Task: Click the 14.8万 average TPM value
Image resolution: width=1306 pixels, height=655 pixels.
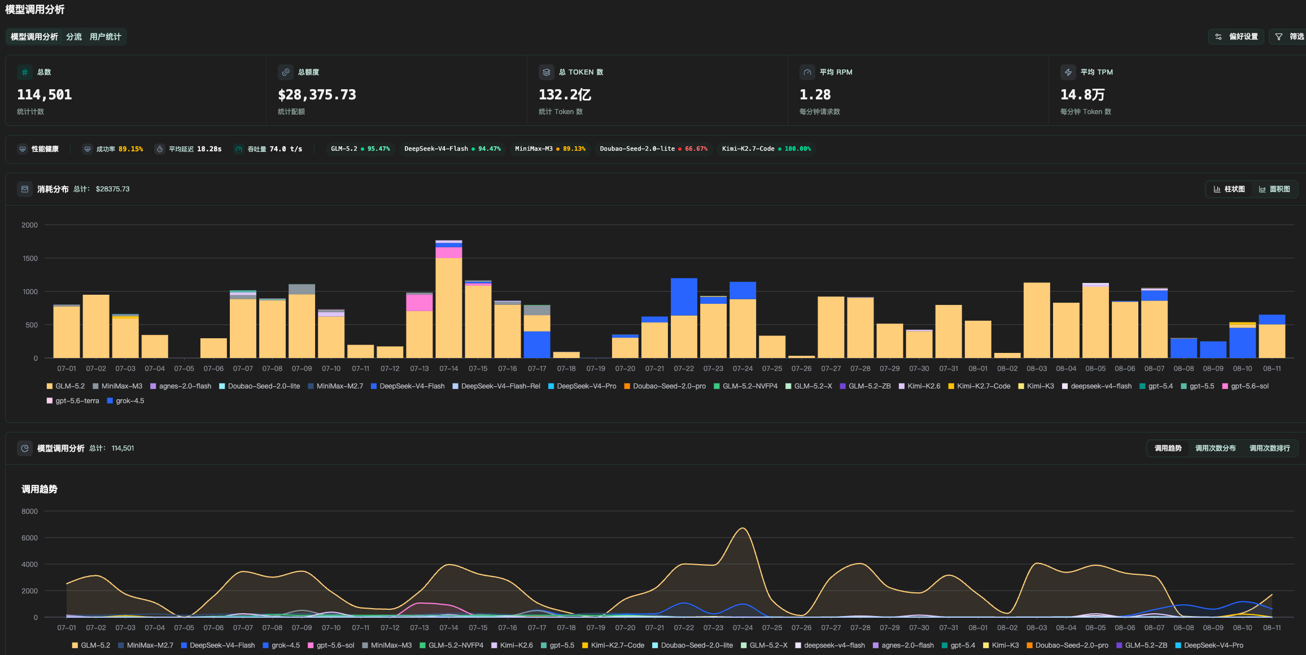Action: pyautogui.click(x=1082, y=95)
